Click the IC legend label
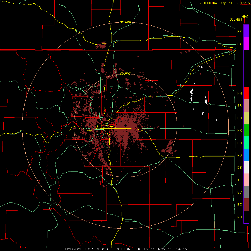This screenshot has height=251, width=251. [239, 180]
